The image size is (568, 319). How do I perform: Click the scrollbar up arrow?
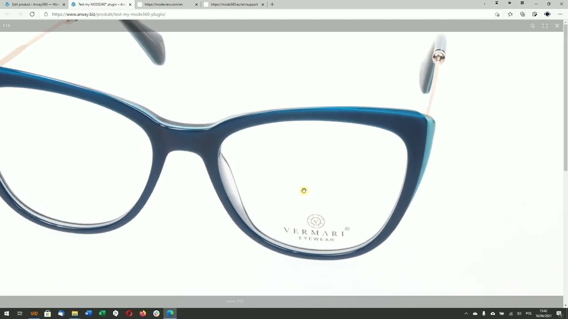pos(565,22)
